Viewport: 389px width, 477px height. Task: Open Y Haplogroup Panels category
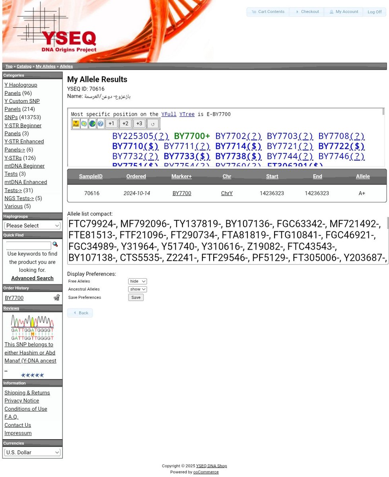click(x=21, y=89)
